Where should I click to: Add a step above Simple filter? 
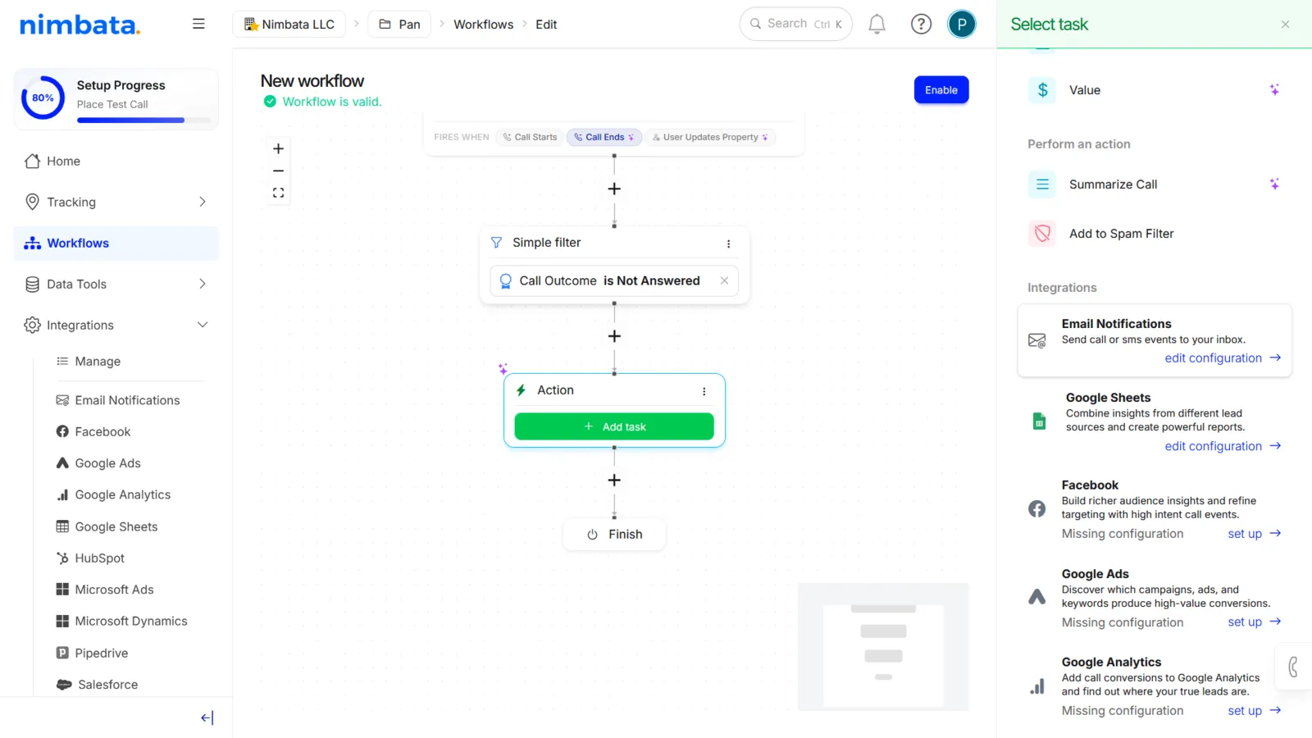click(x=614, y=189)
